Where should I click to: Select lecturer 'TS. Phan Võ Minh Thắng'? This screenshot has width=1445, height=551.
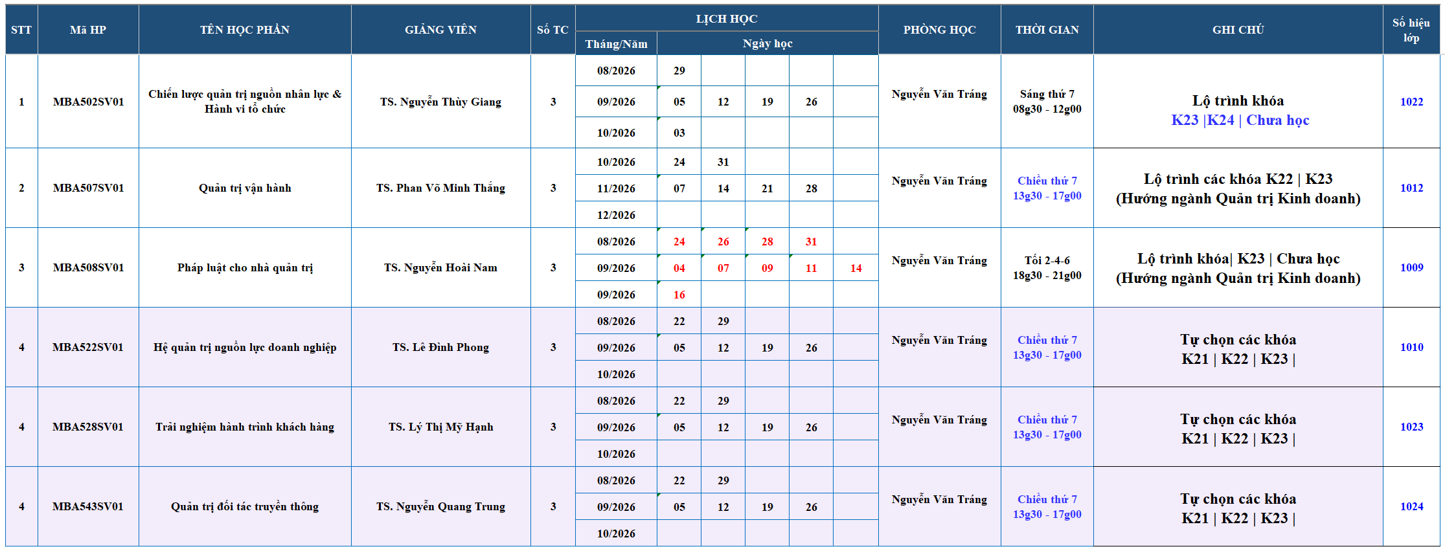[x=440, y=188]
